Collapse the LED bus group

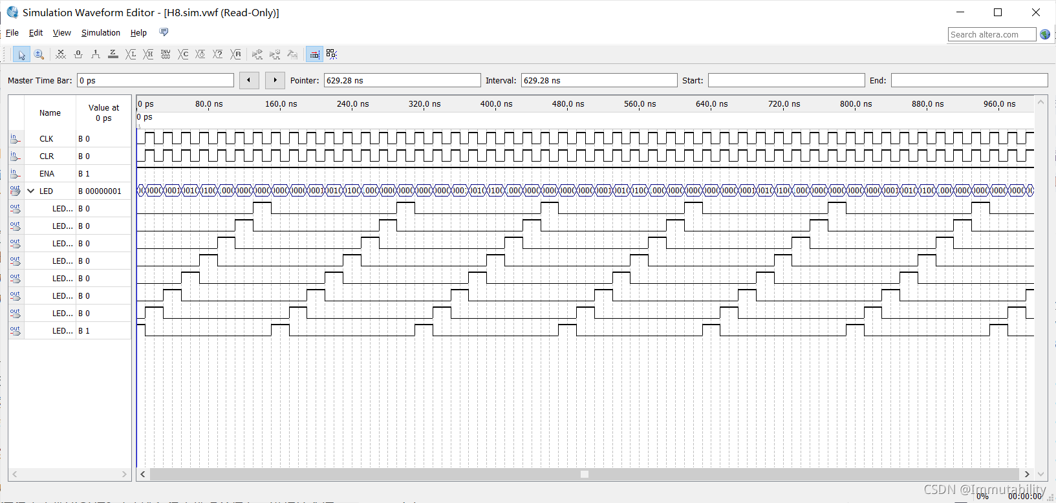click(x=30, y=191)
